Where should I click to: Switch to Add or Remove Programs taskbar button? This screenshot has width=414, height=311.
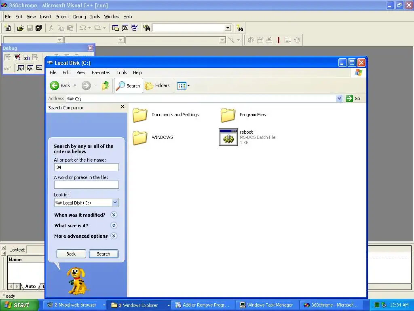click(203, 305)
